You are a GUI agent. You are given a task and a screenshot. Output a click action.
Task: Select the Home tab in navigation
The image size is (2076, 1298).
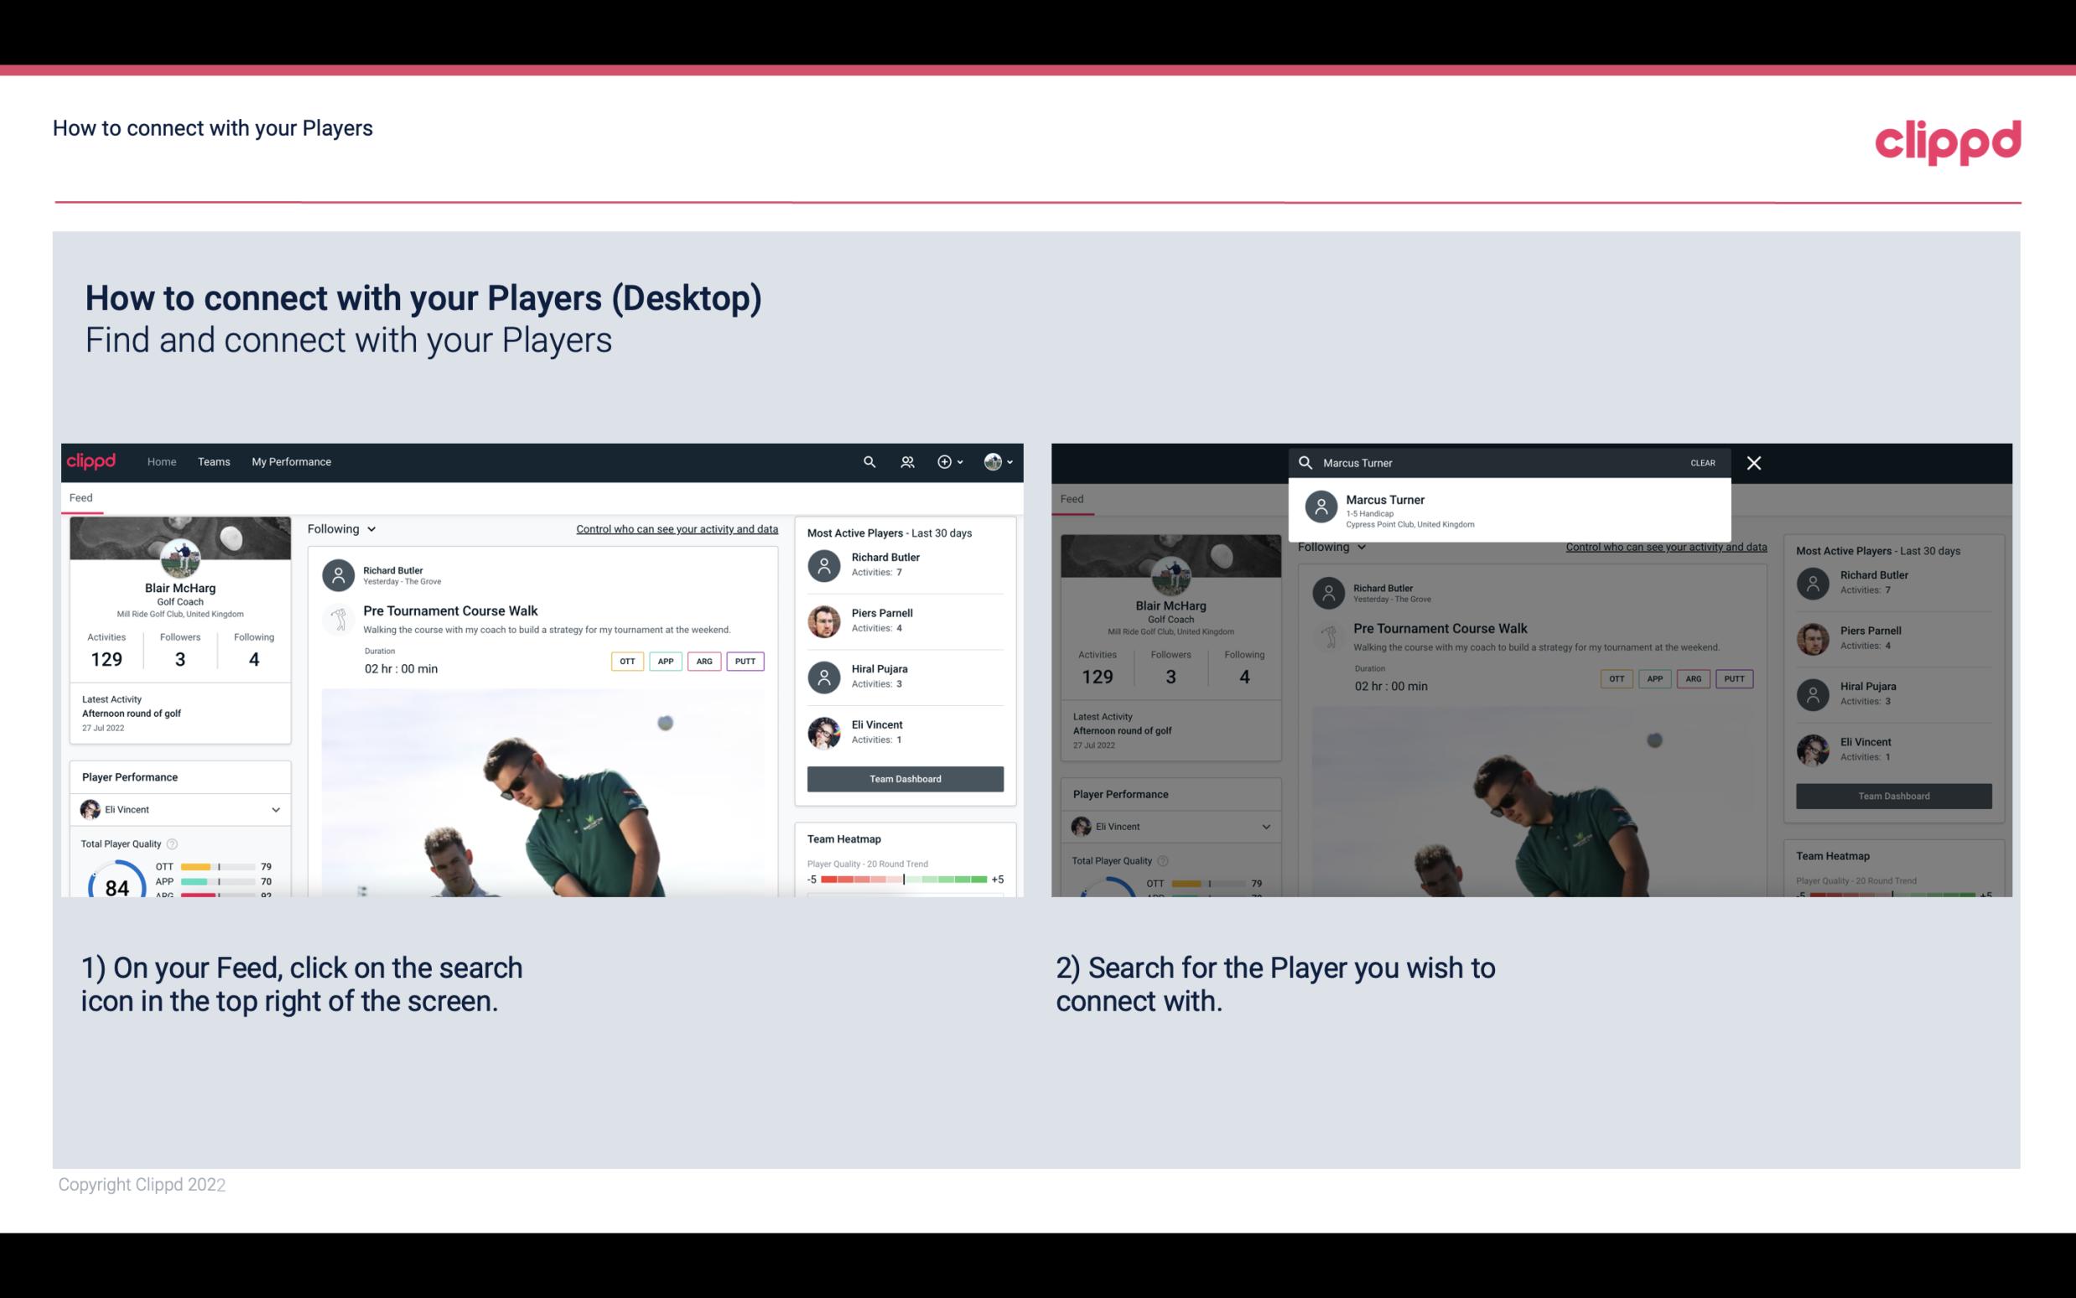(160, 460)
